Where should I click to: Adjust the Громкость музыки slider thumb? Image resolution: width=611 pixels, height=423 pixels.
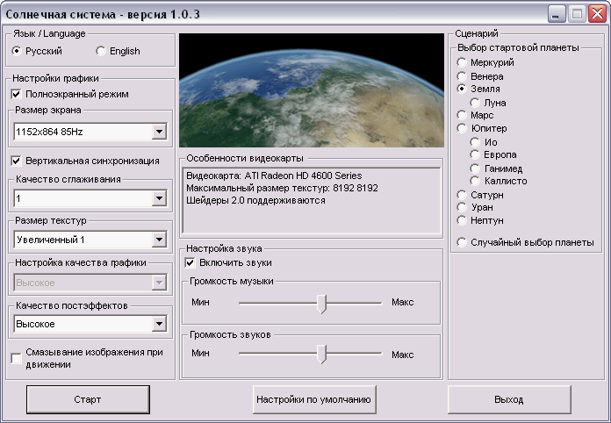tap(321, 304)
